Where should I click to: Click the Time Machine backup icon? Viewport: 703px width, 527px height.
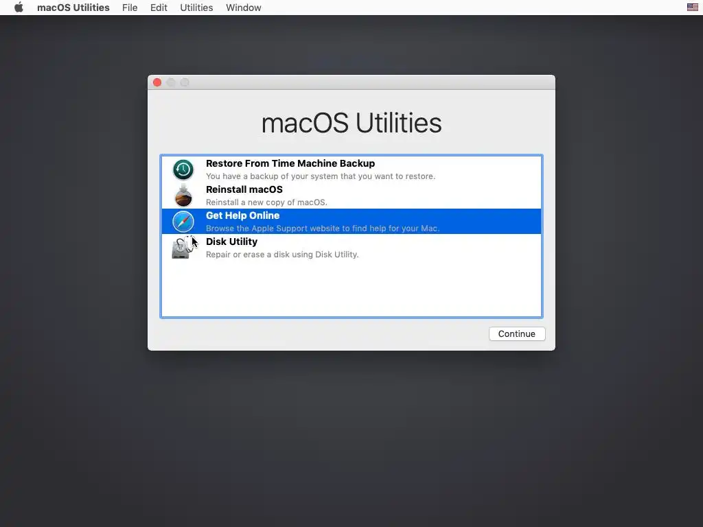point(183,169)
